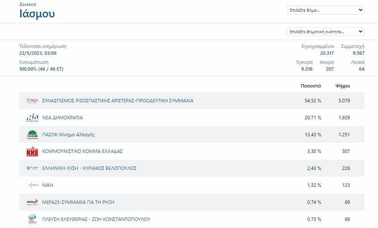Open the 'Επιλέξτε δημοτική ενότητα...' dropdown
Screen dimensions: 378x228
326,32
